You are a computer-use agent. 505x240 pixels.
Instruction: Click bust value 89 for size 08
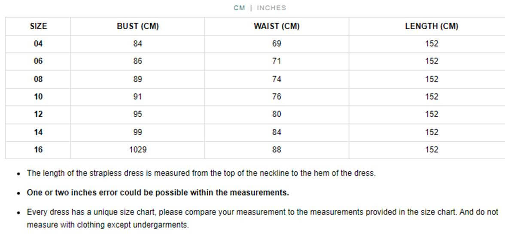pyautogui.click(x=137, y=79)
